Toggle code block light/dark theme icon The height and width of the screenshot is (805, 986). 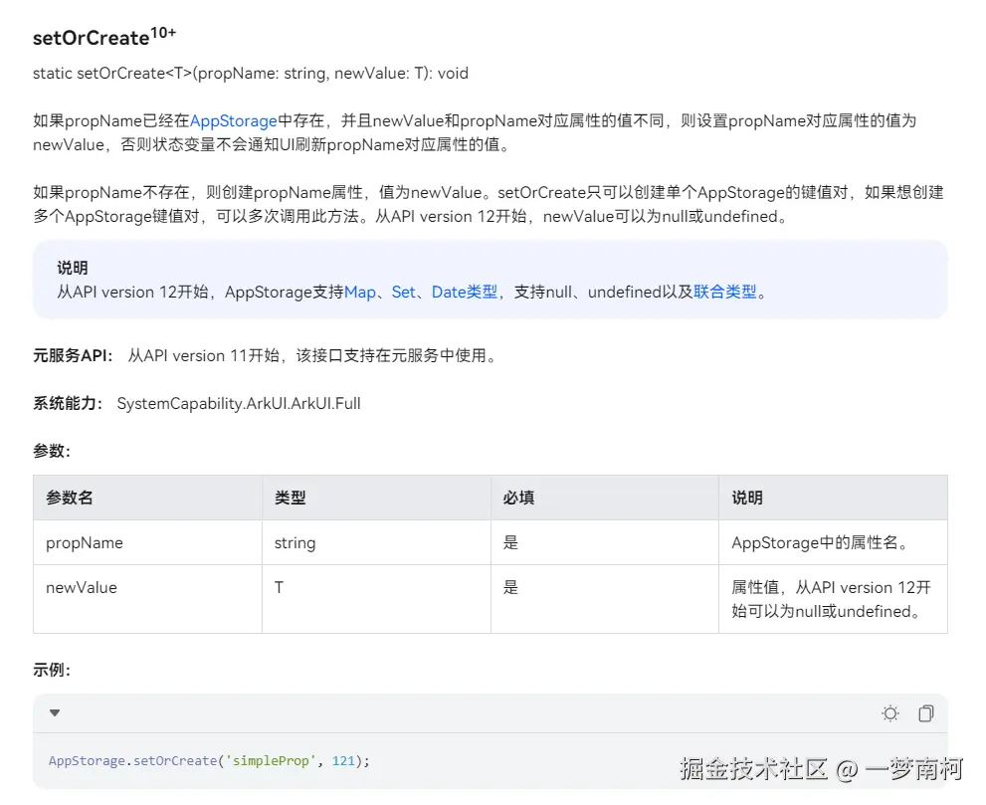click(x=889, y=713)
